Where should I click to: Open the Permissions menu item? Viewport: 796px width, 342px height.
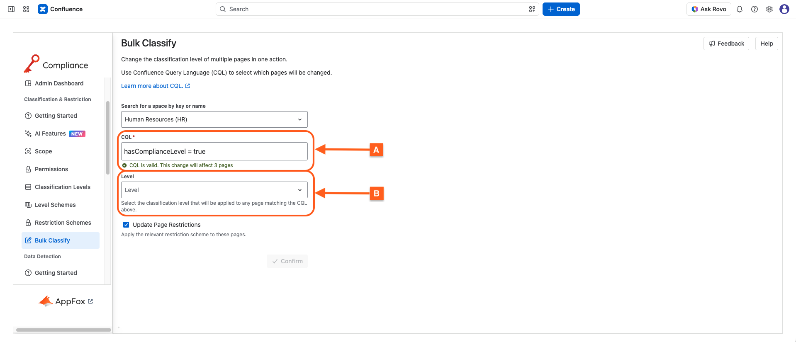click(x=61, y=169)
